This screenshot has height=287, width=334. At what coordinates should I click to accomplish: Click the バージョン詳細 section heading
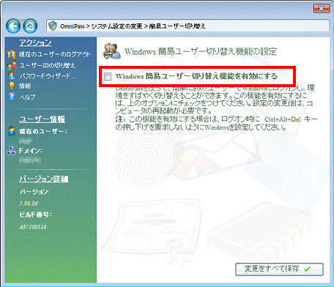44,179
